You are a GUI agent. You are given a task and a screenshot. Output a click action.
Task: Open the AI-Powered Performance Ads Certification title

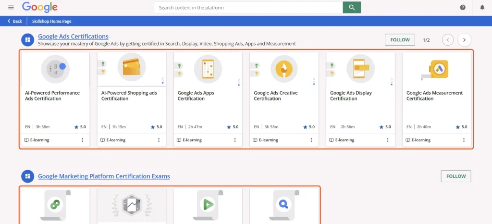tap(52, 96)
